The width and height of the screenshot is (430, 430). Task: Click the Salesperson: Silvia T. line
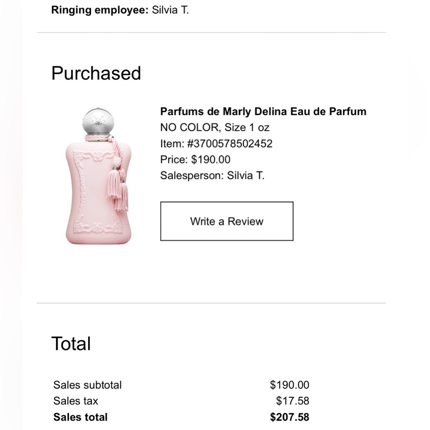(212, 175)
